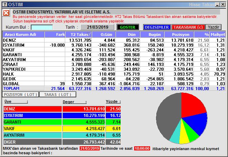The image size is (228, 157).
Task: Click the cyan AKYATIRIM legend bar
Action: point(32,135)
